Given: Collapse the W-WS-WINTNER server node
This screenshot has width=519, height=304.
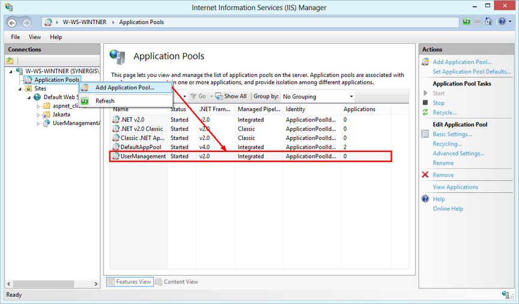Looking at the screenshot, I should 11,71.
